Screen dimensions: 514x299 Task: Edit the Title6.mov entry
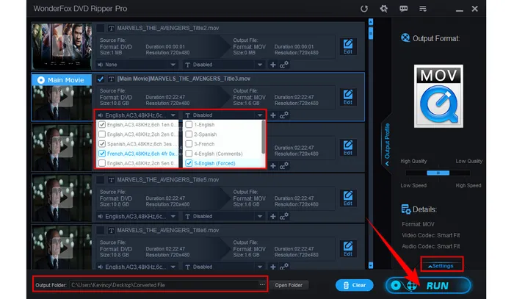(348, 248)
